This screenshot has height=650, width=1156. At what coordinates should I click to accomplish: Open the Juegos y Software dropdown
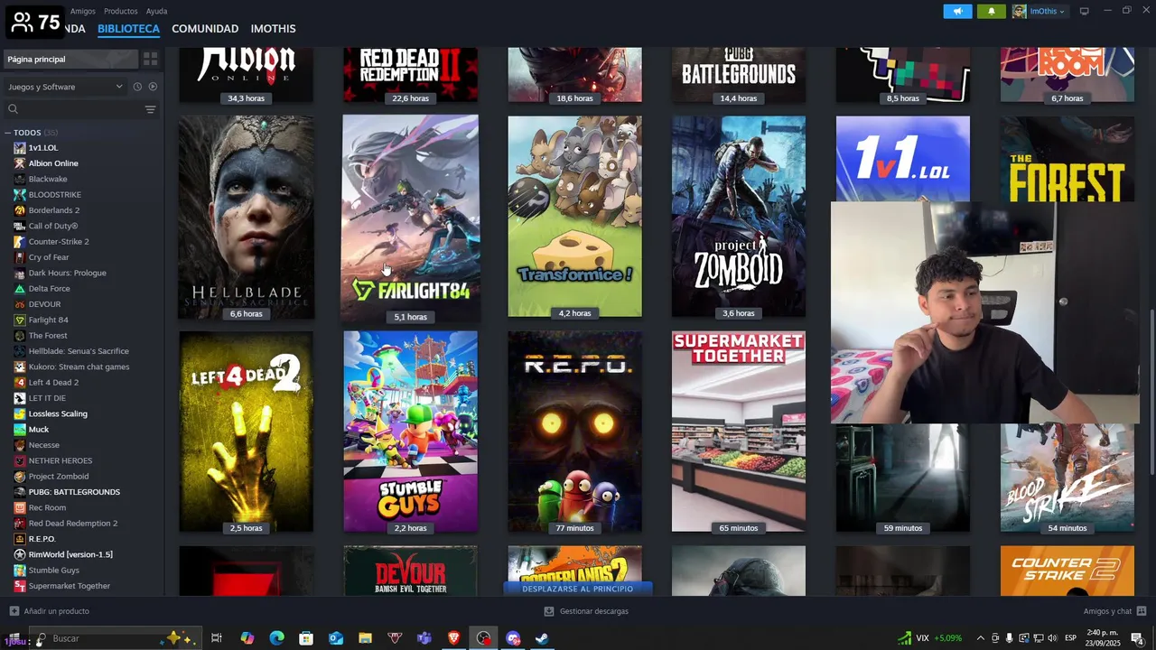(65, 87)
